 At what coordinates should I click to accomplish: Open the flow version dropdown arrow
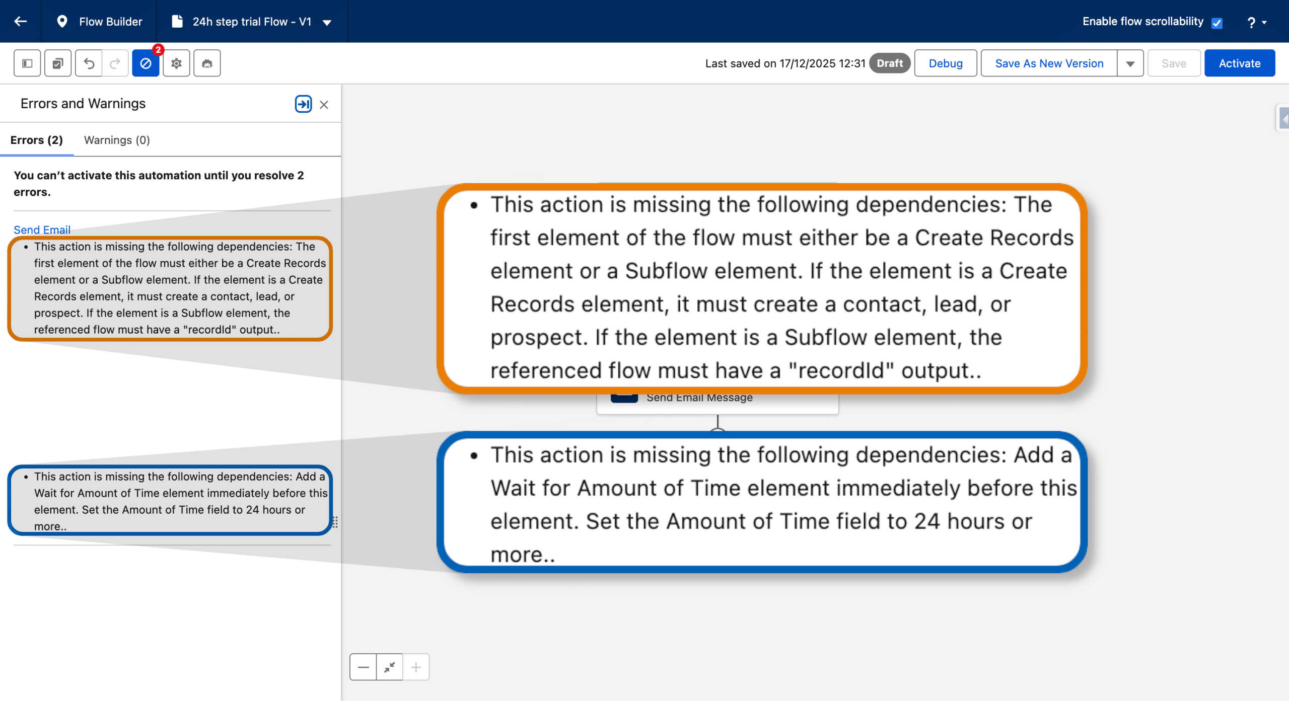tap(327, 22)
